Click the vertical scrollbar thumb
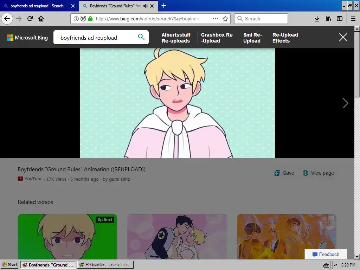 (357, 64)
